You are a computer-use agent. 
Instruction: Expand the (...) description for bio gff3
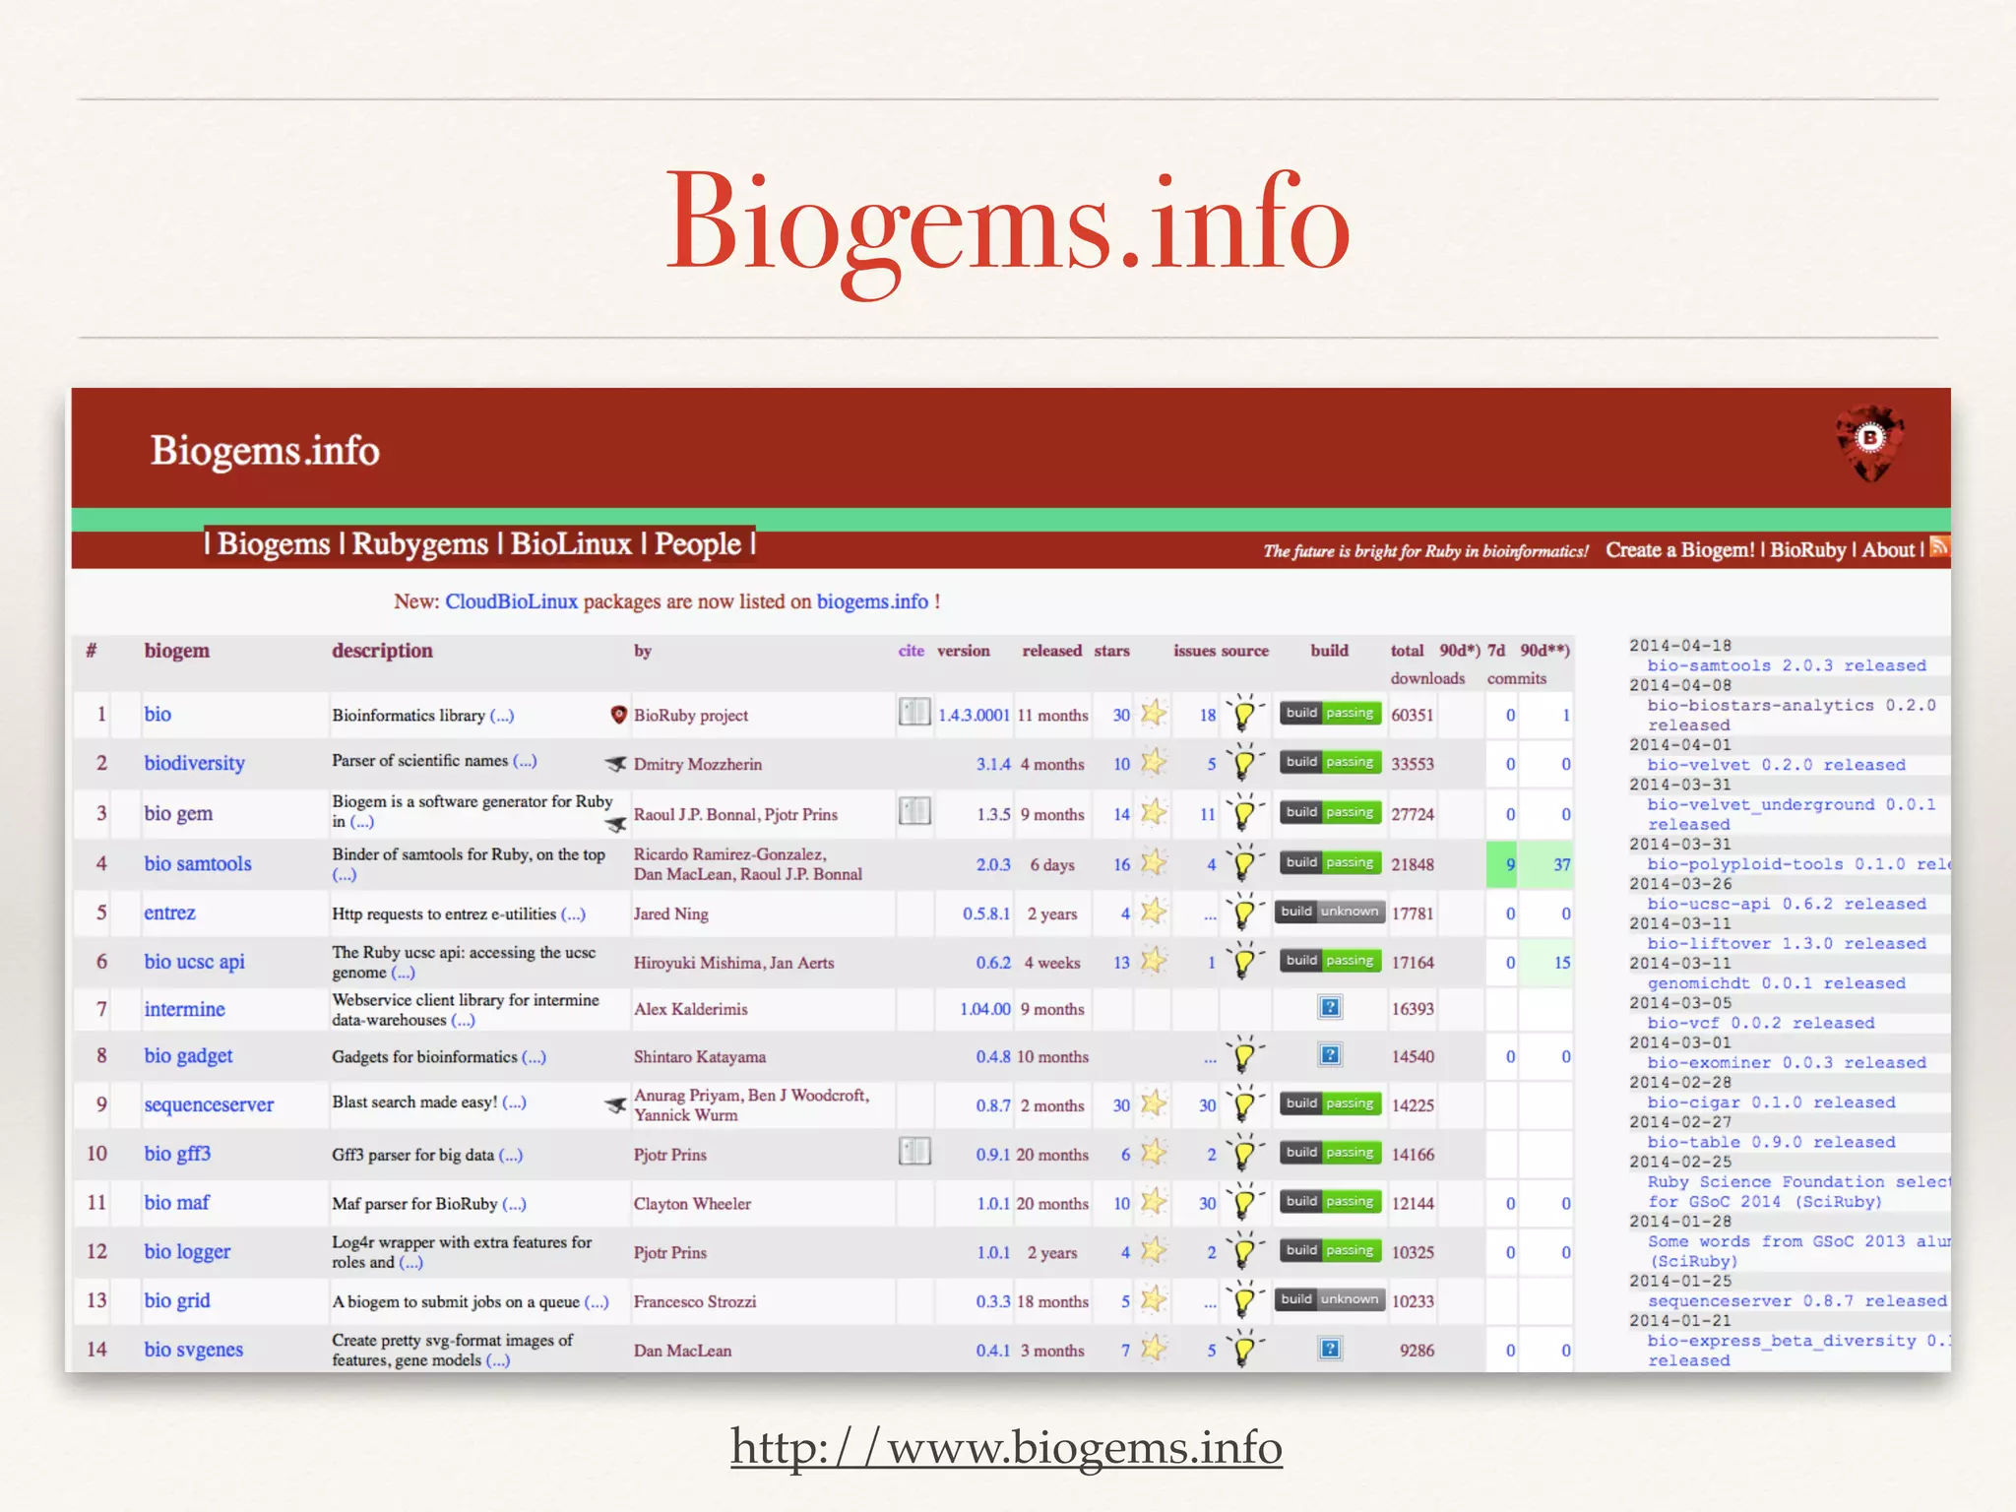pos(511,1156)
